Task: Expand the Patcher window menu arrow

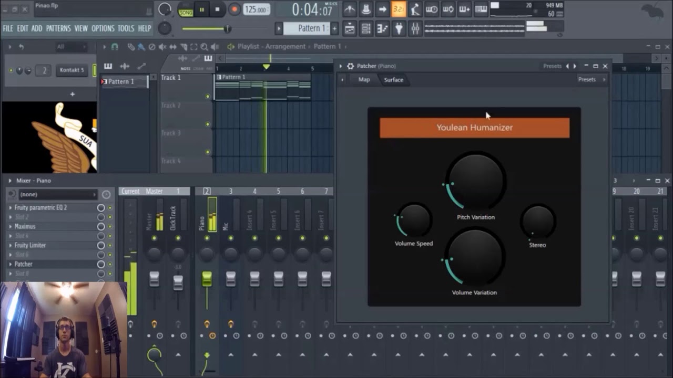Action: click(x=341, y=66)
